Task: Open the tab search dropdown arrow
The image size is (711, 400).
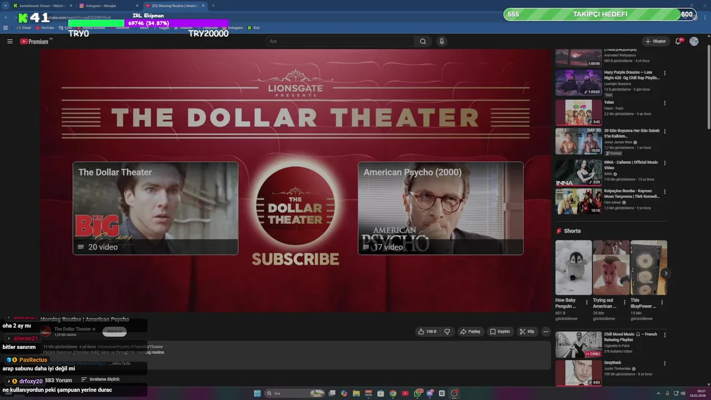Action: pyautogui.click(x=6, y=6)
